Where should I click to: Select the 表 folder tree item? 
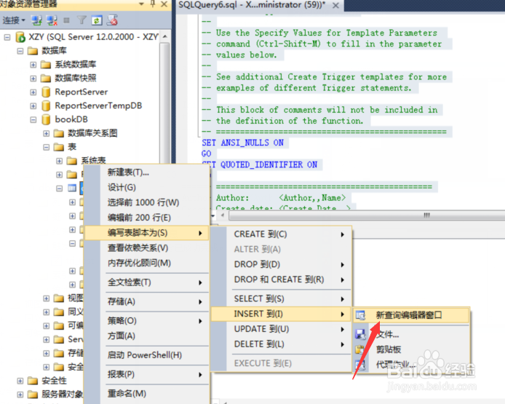pos(72,147)
